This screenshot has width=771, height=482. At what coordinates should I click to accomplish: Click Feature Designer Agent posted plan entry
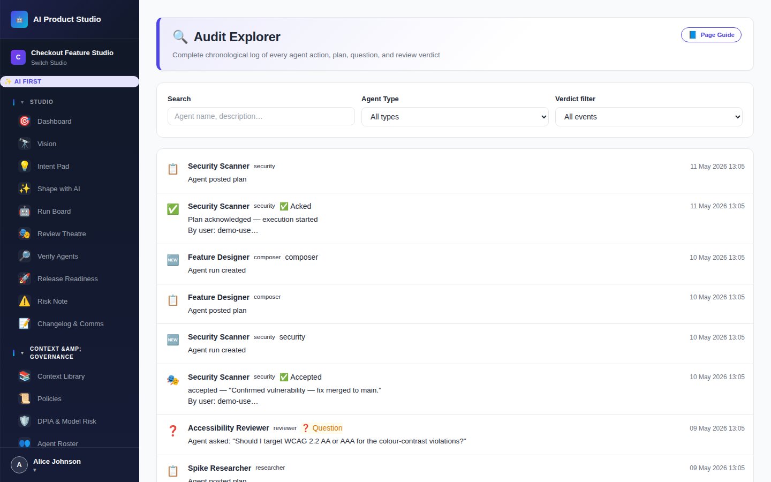point(455,304)
